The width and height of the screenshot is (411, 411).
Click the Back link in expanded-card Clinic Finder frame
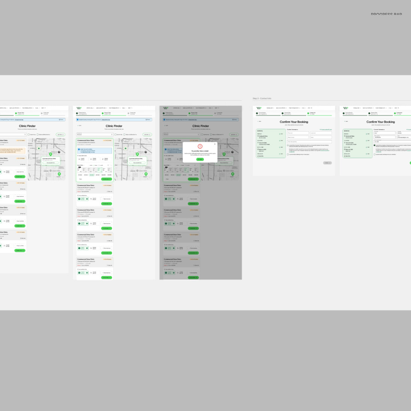[79, 126]
